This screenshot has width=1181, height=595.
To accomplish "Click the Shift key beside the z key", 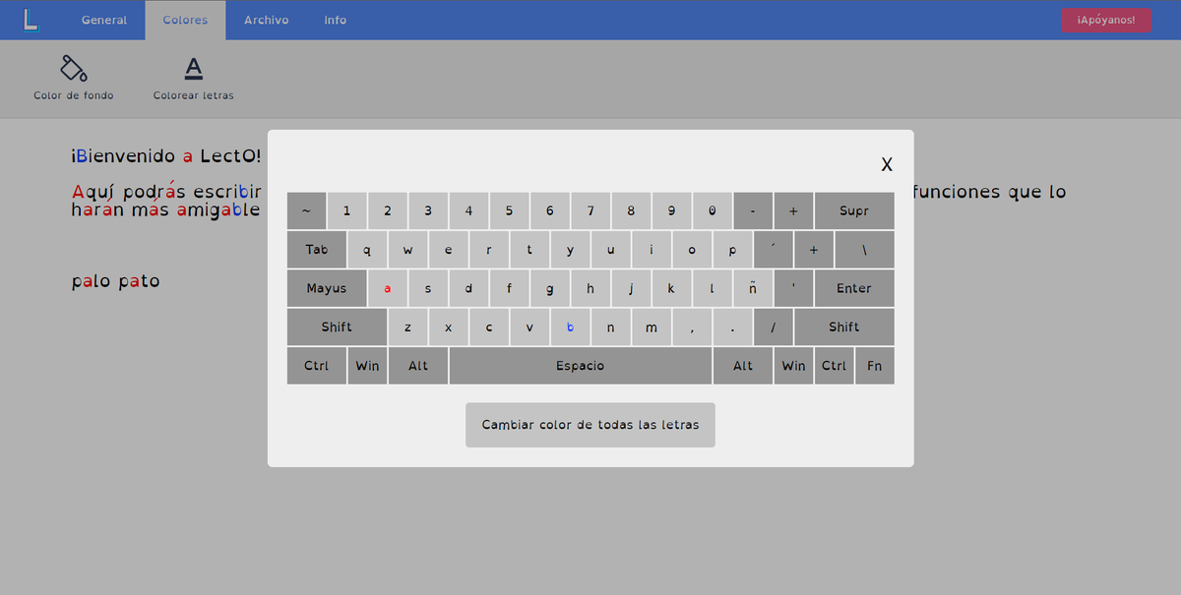I will (337, 327).
